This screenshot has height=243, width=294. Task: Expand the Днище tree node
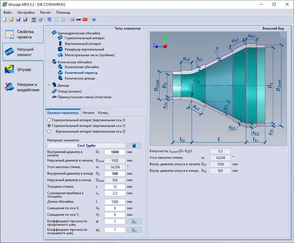coord(49,85)
